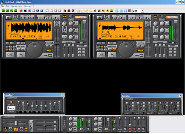Image resolution: width=185 pixels, height=134 pixels.
Task: Click the red-blue grid toolbar icon
Action: click(129, 11)
